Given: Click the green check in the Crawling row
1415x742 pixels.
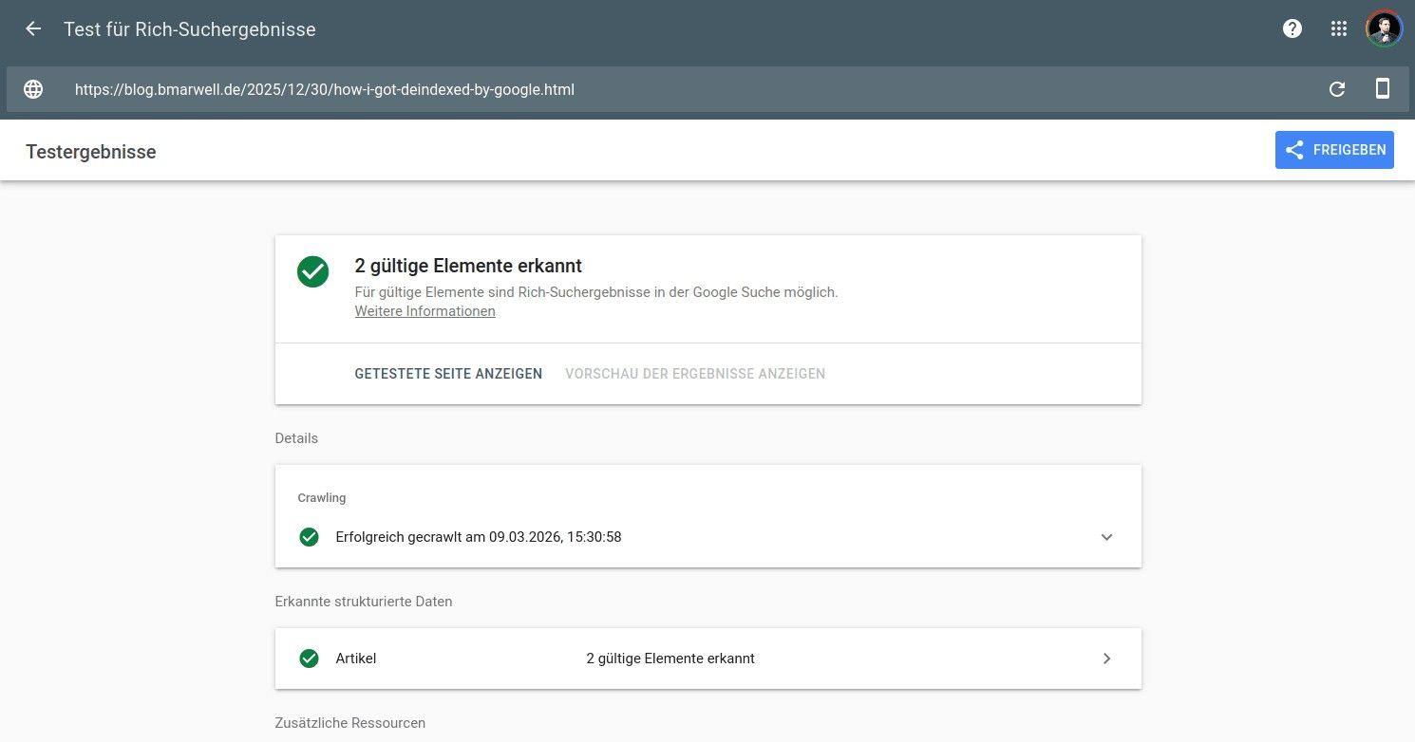Looking at the screenshot, I should click(309, 537).
